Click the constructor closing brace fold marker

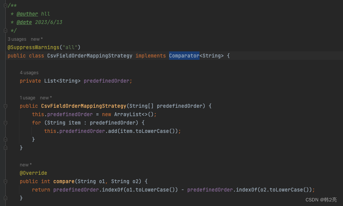(x=5, y=148)
